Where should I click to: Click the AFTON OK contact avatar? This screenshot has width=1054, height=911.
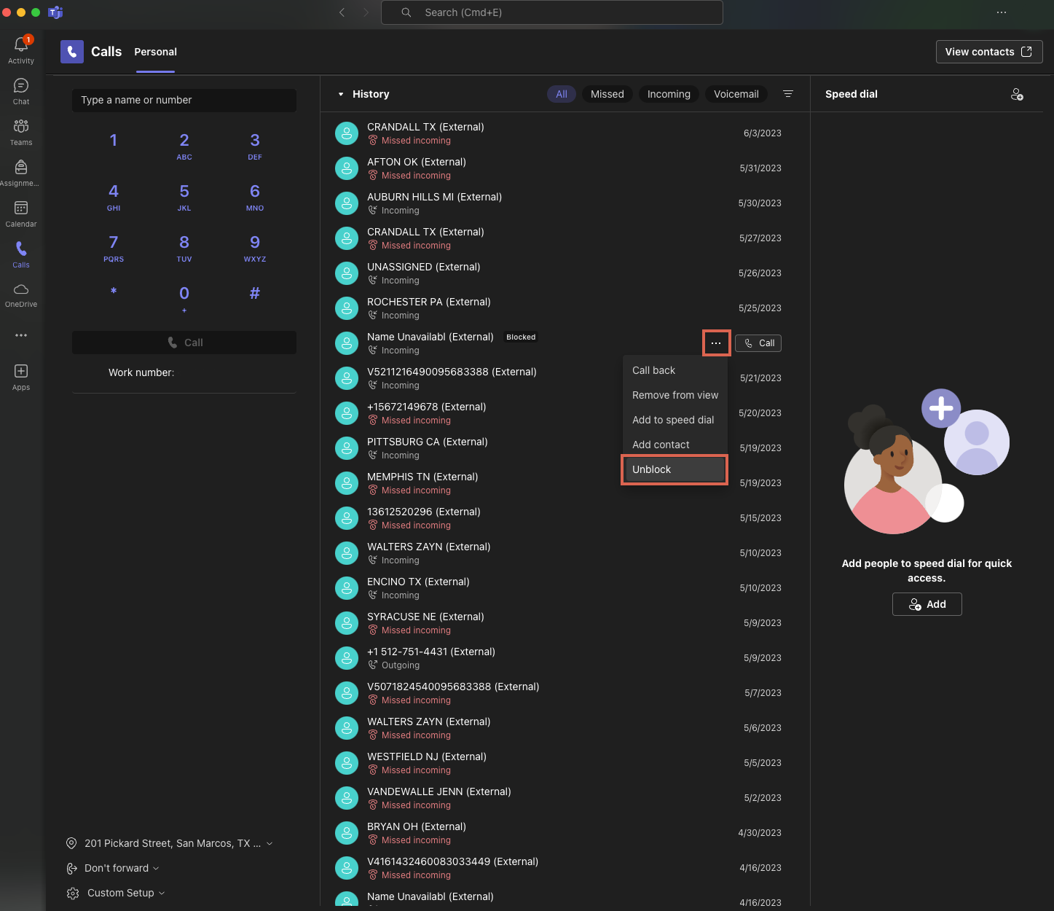(x=347, y=168)
